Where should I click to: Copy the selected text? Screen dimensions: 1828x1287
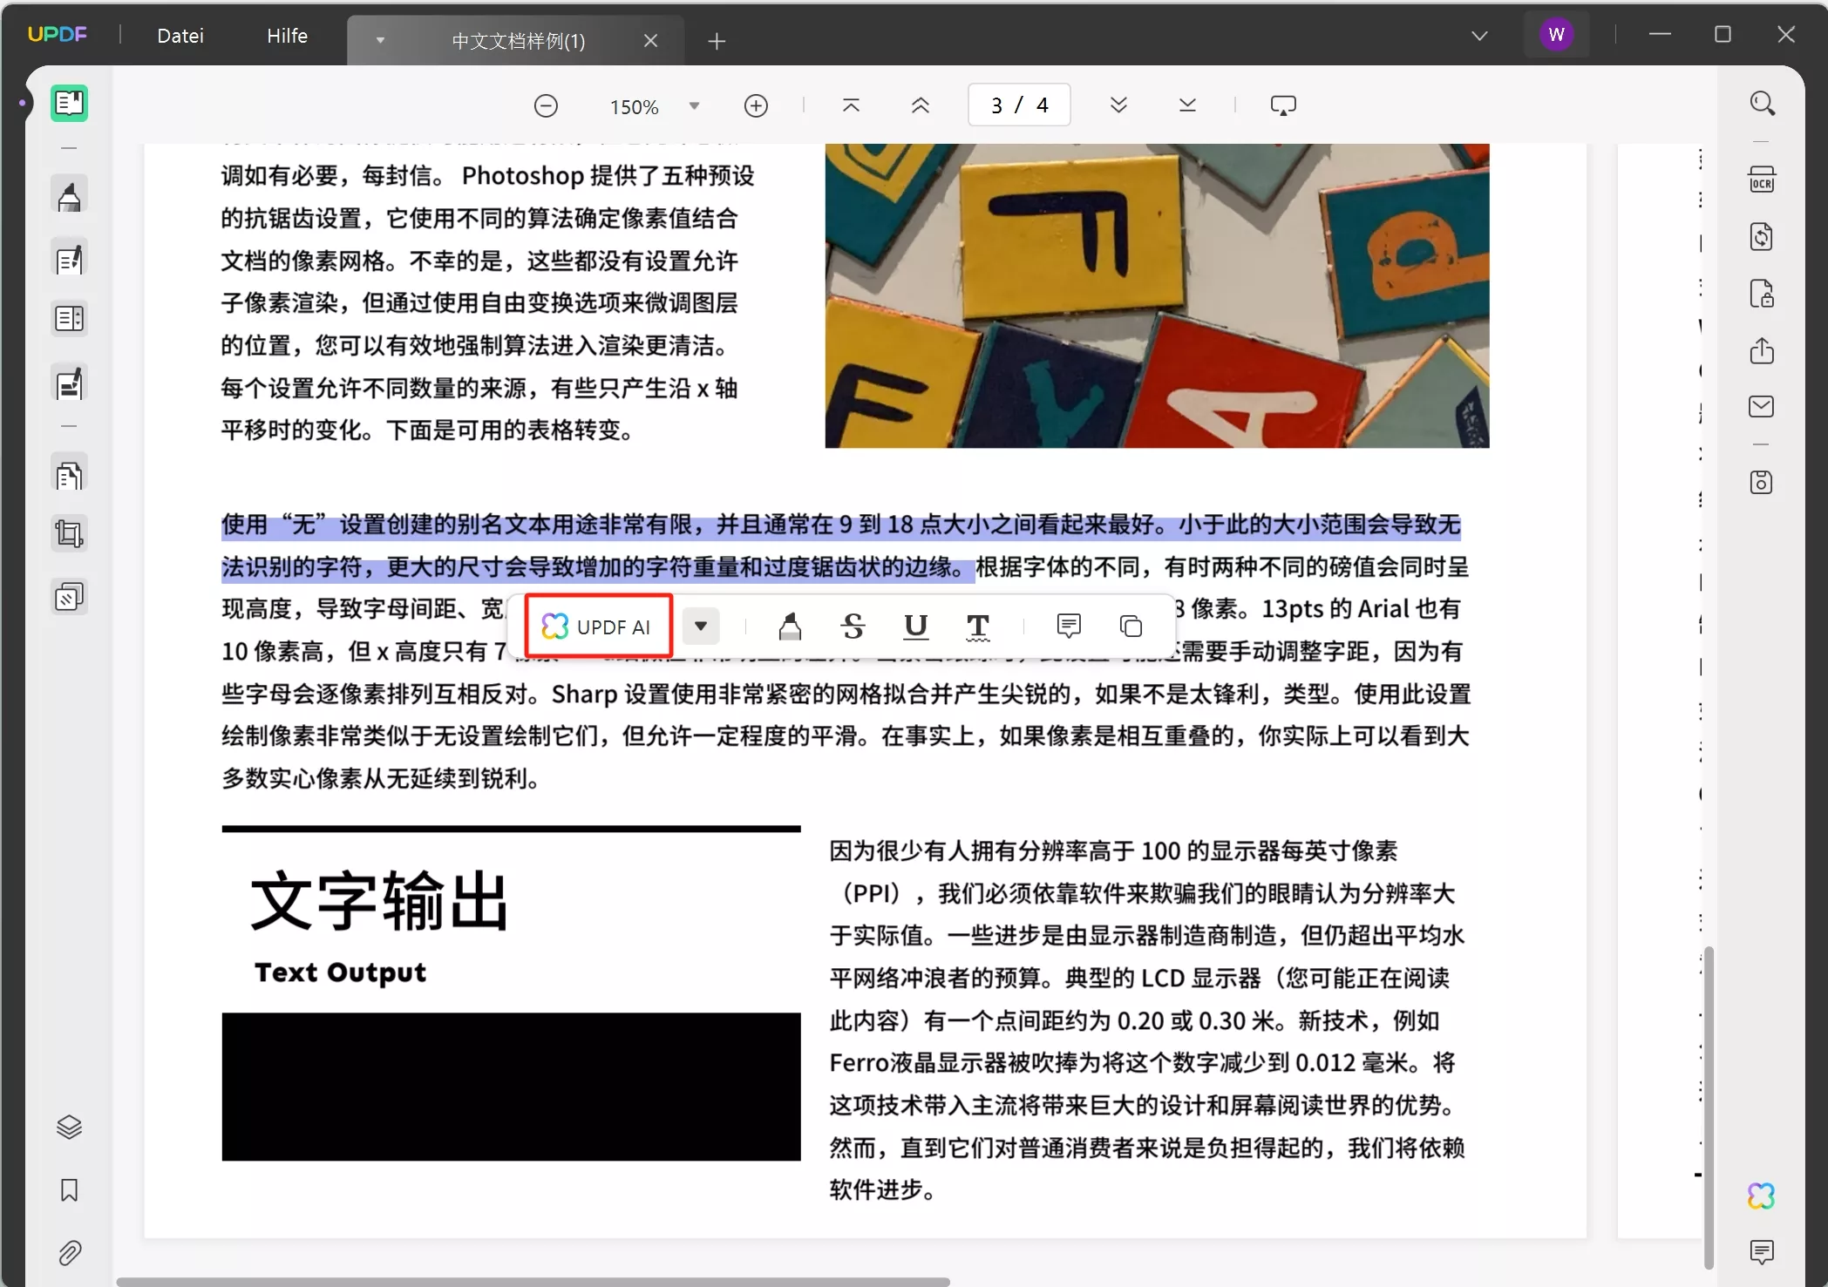coord(1131,627)
